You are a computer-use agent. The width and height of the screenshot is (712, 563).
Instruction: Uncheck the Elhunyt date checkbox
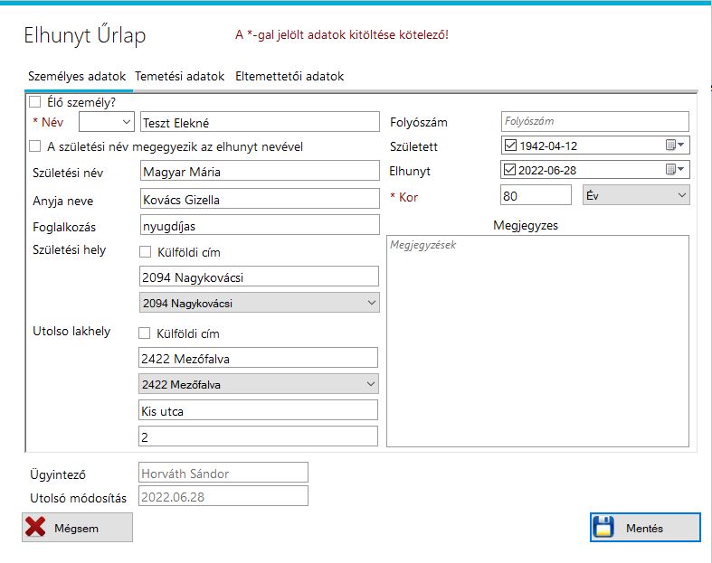(510, 170)
